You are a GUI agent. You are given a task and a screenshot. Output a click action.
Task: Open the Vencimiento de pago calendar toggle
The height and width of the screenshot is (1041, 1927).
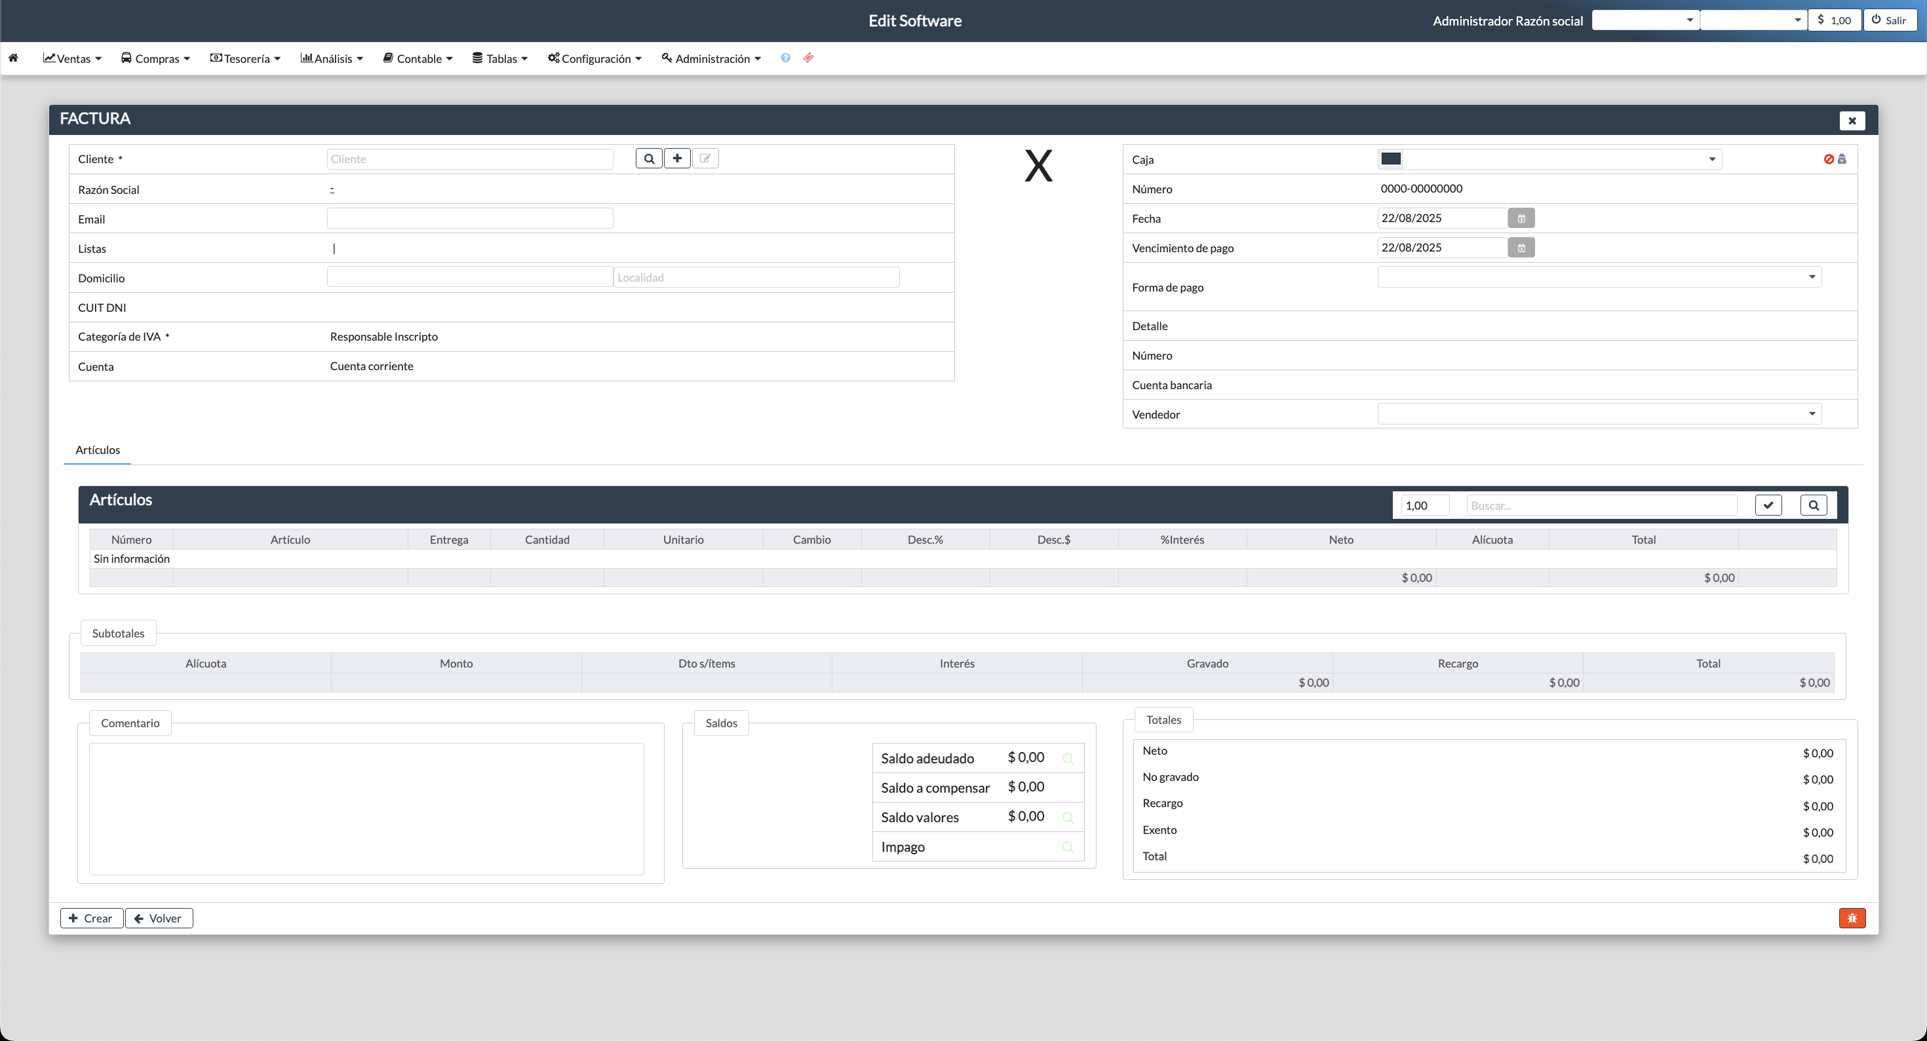click(1520, 247)
